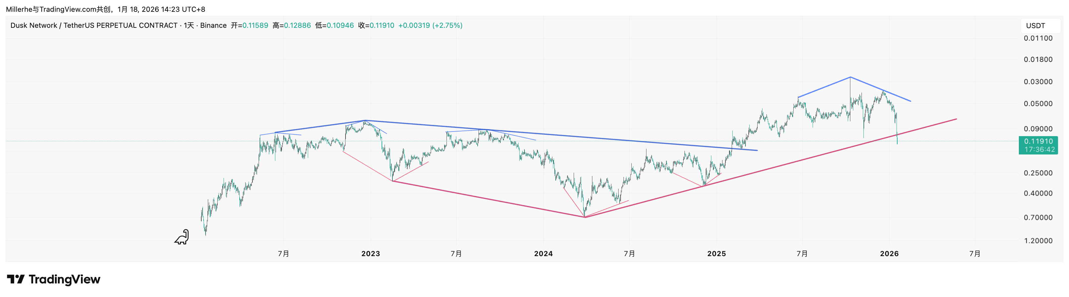
Task: Select the 1天 interval label
Action: (189, 26)
